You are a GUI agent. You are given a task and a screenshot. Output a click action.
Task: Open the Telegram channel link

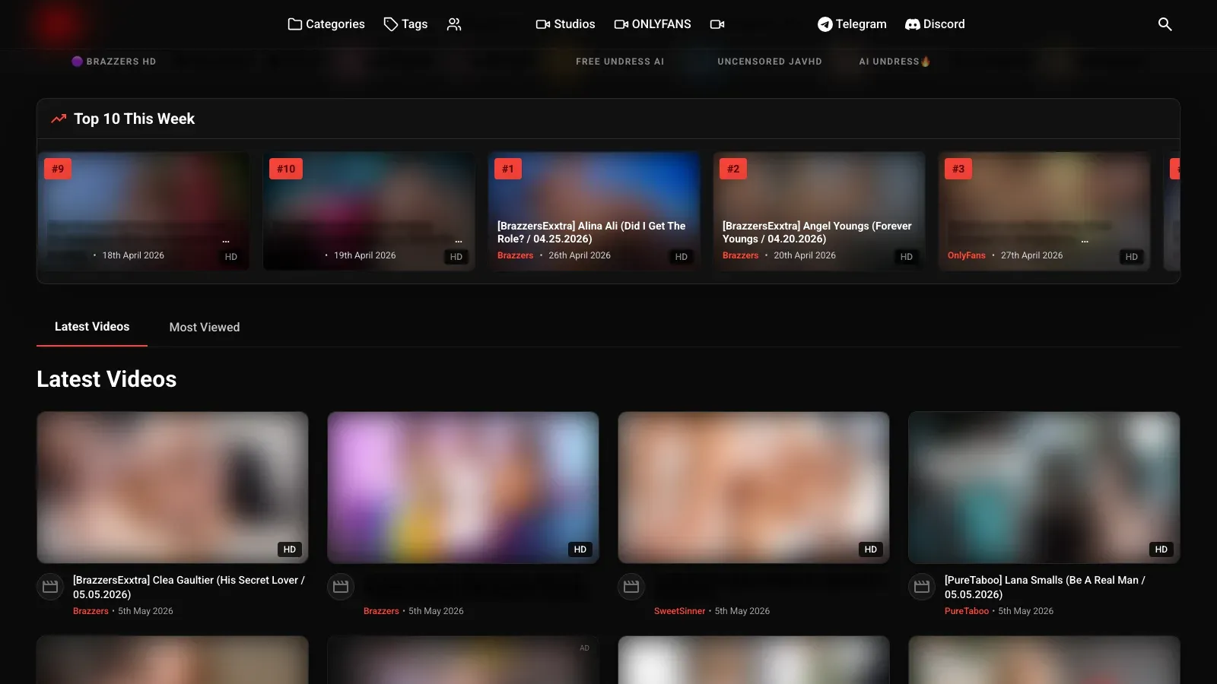tap(852, 24)
